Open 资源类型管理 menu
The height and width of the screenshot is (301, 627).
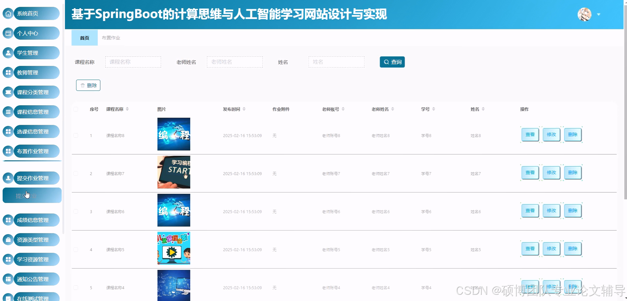coord(36,240)
